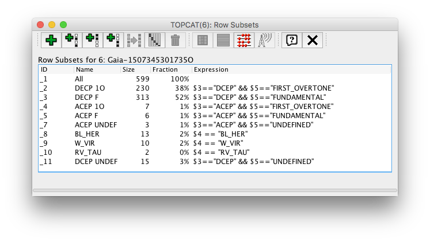Add a new subset with green plus
The image size is (430, 242).
coord(51,40)
